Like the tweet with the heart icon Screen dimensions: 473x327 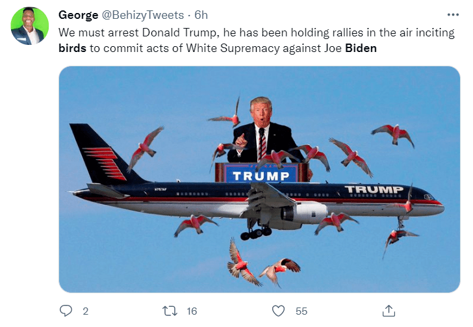[x=279, y=311]
